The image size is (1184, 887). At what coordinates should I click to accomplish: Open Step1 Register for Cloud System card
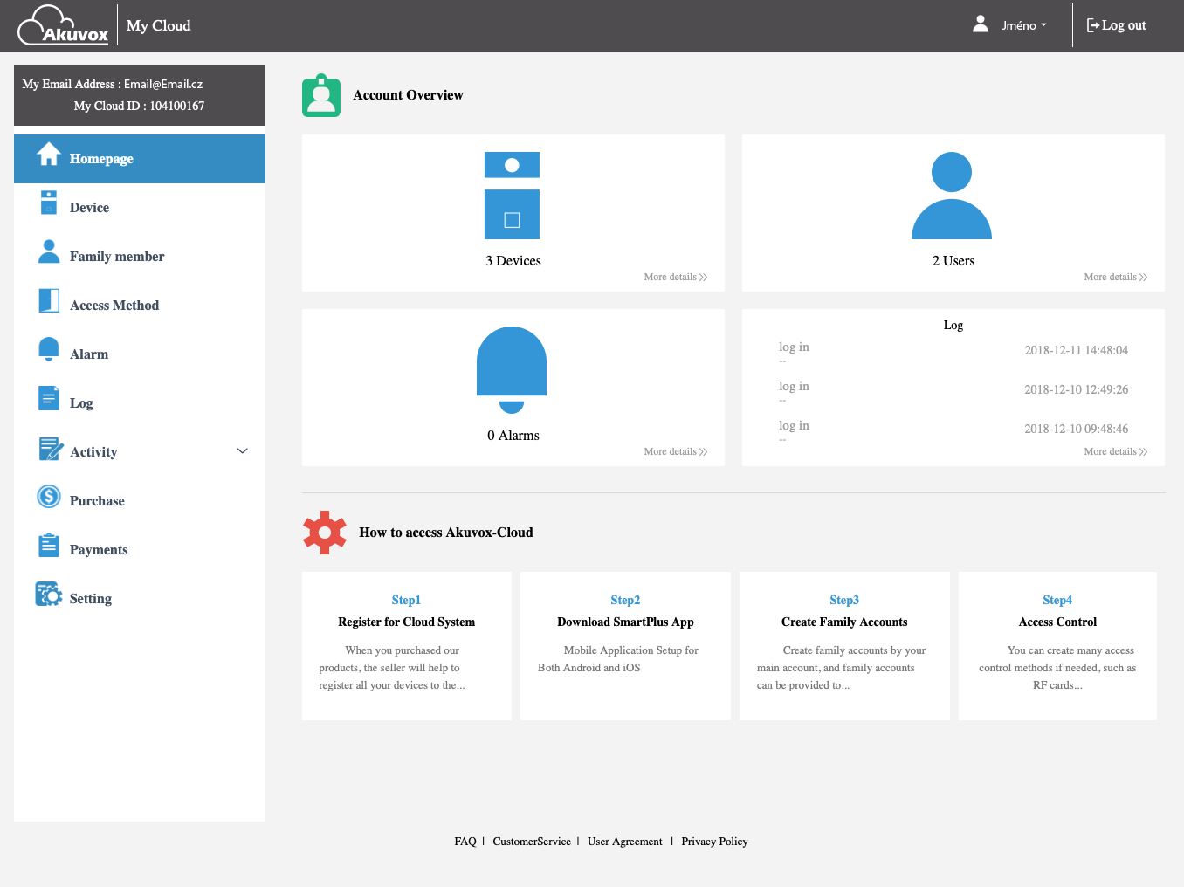[407, 646]
